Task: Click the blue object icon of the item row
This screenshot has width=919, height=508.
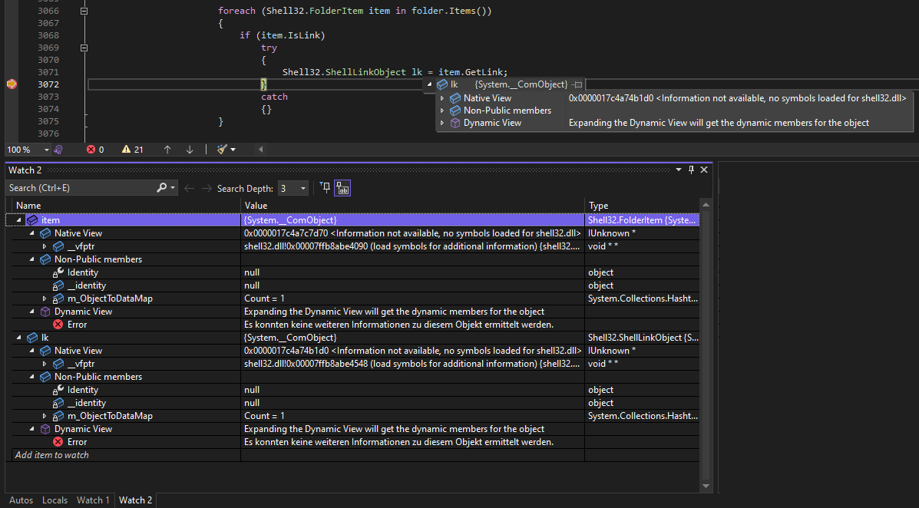Action: point(32,220)
